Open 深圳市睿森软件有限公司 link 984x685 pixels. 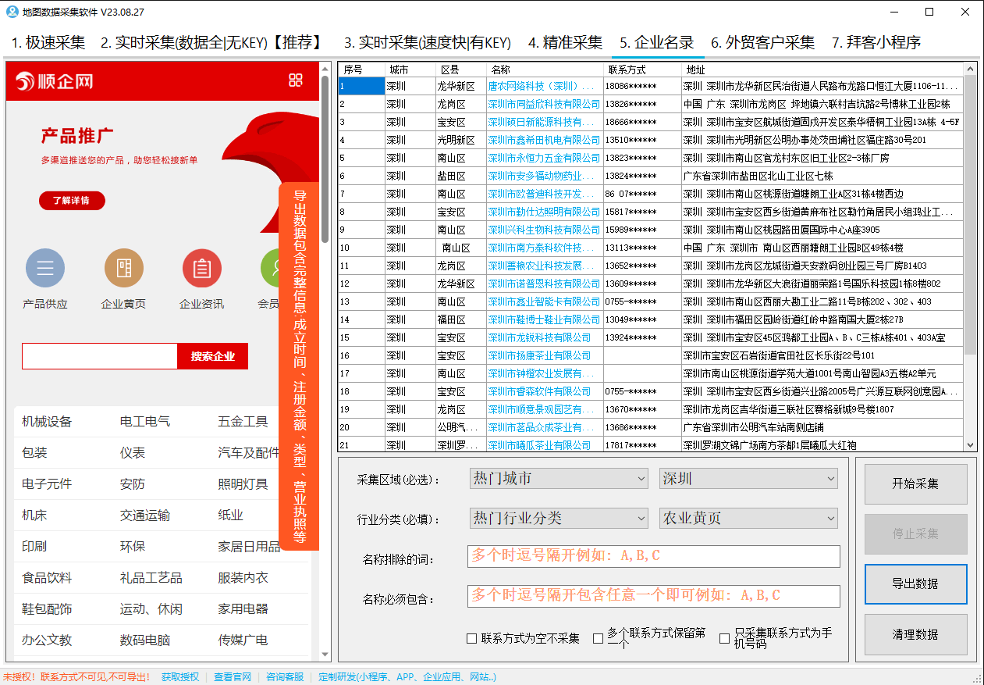539,391
